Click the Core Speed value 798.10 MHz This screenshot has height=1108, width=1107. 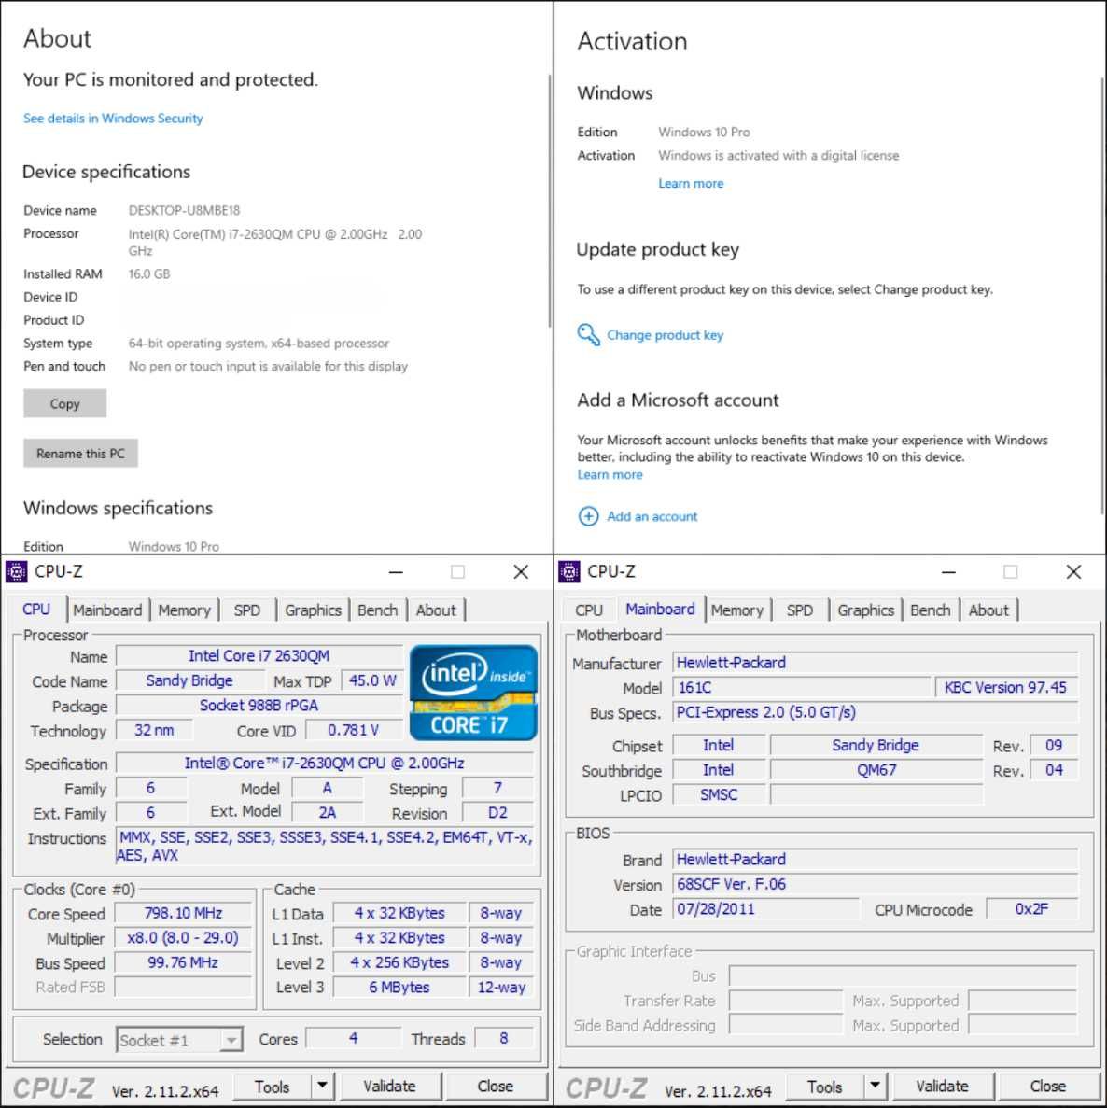183,913
